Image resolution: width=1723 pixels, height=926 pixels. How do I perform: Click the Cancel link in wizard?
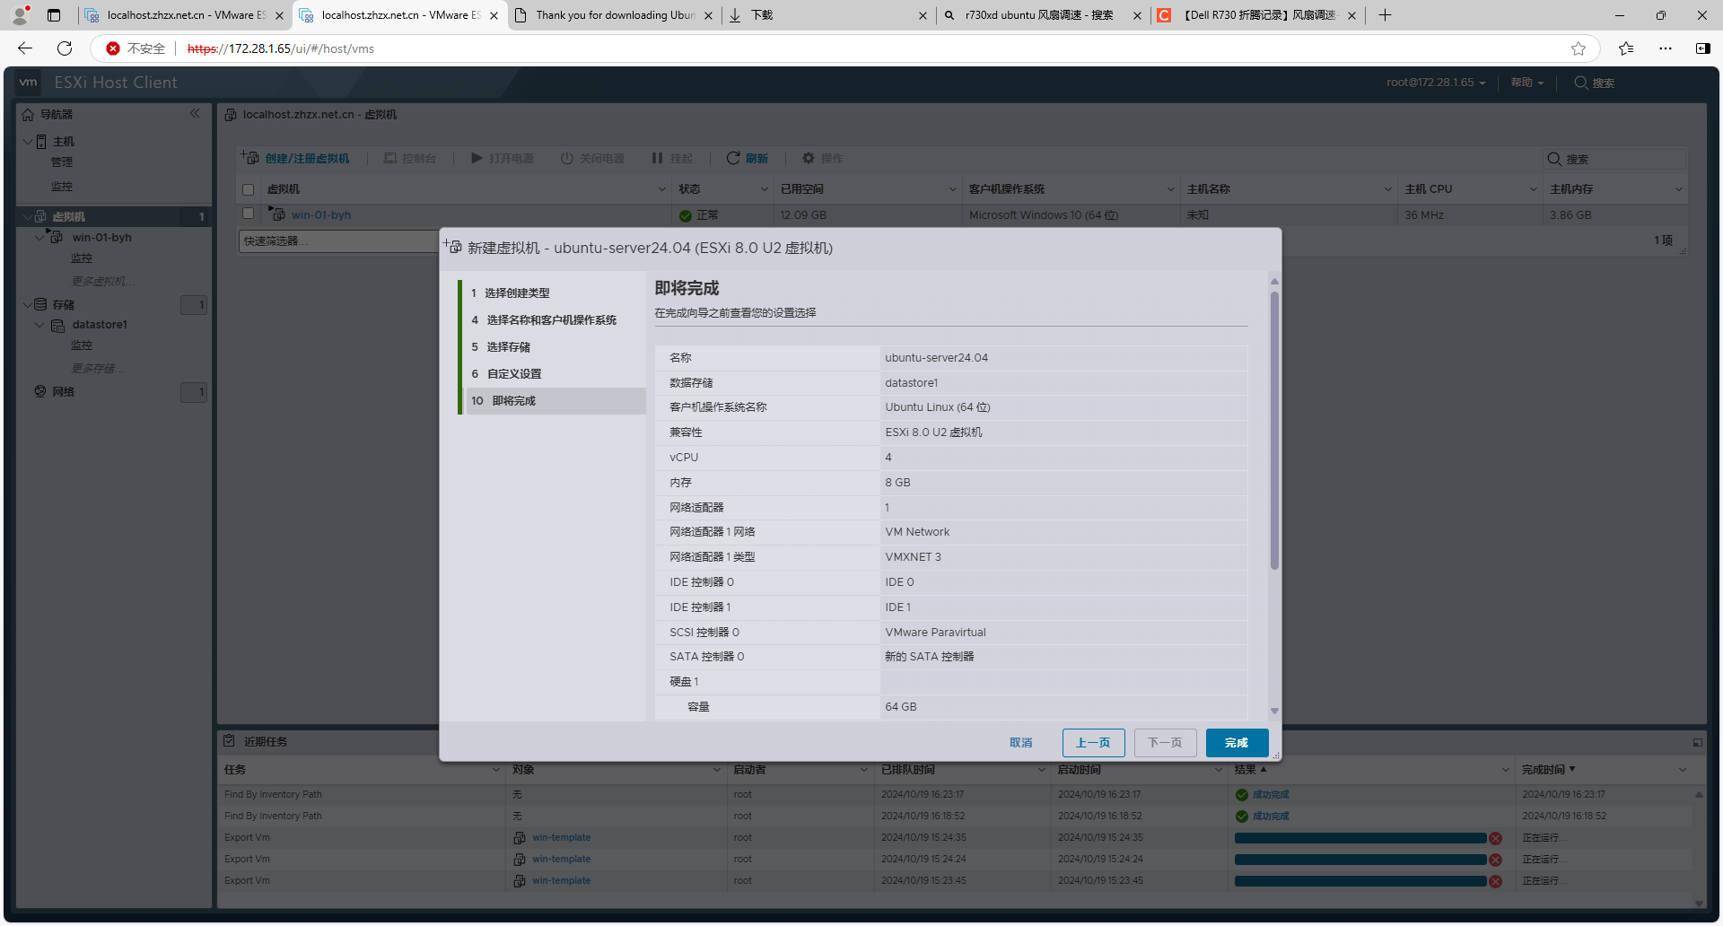pyautogui.click(x=1020, y=743)
